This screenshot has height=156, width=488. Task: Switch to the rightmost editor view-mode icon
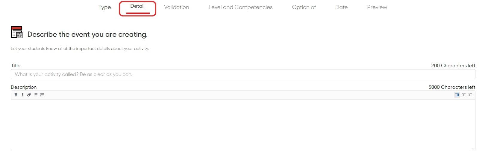tap(470, 95)
